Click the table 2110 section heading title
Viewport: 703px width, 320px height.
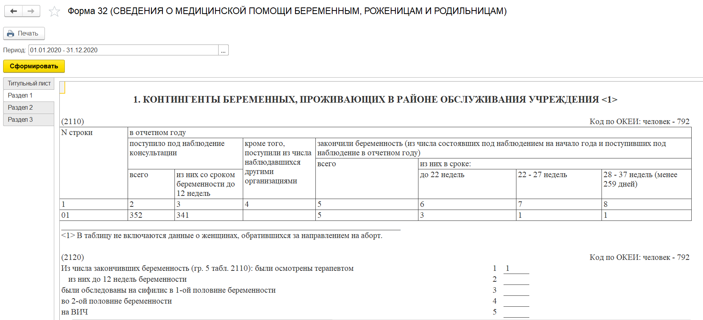(375, 100)
